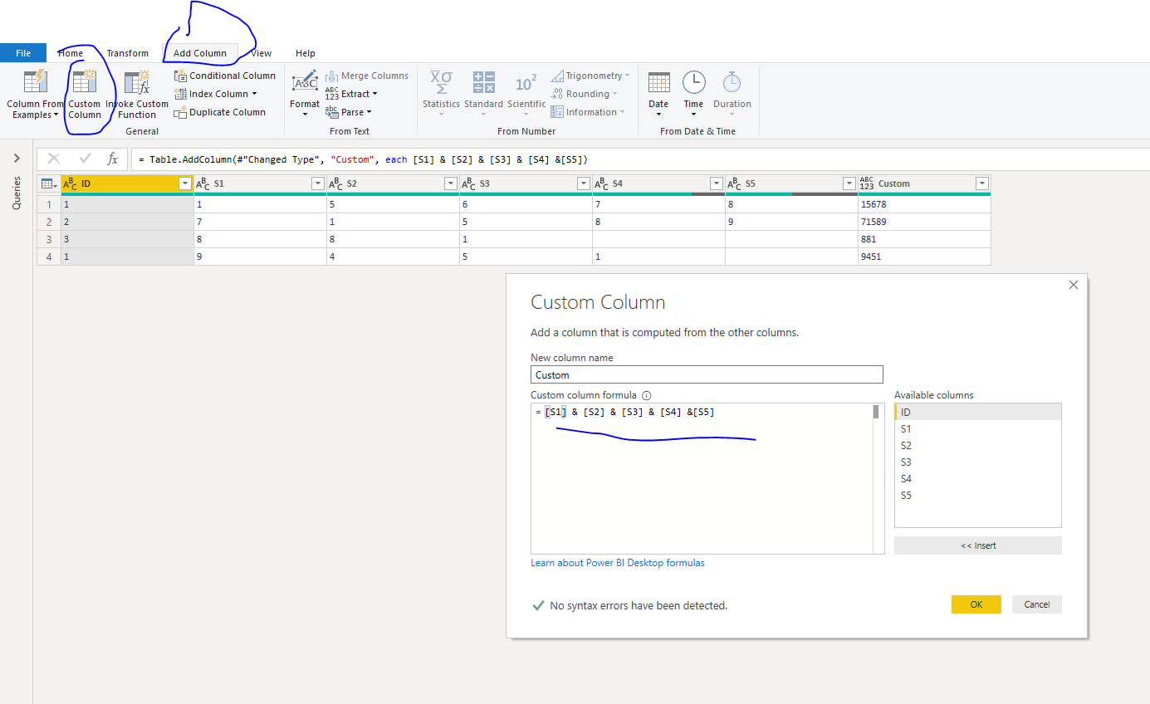Open the S1 column filter dropdown
The width and height of the screenshot is (1150, 704).
click(x=318, y=183)
